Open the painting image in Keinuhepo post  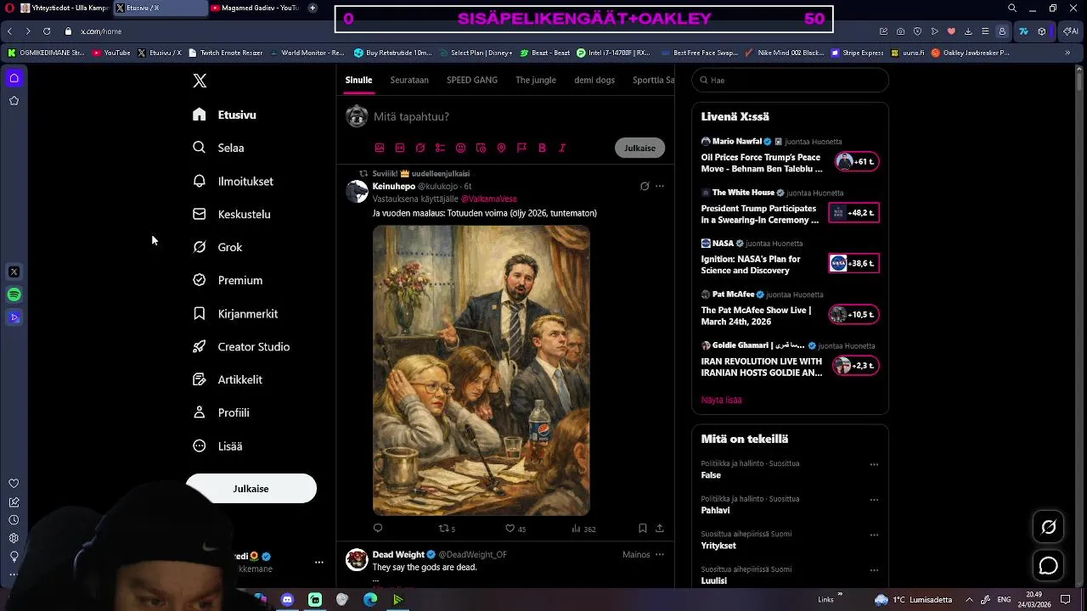482,370
